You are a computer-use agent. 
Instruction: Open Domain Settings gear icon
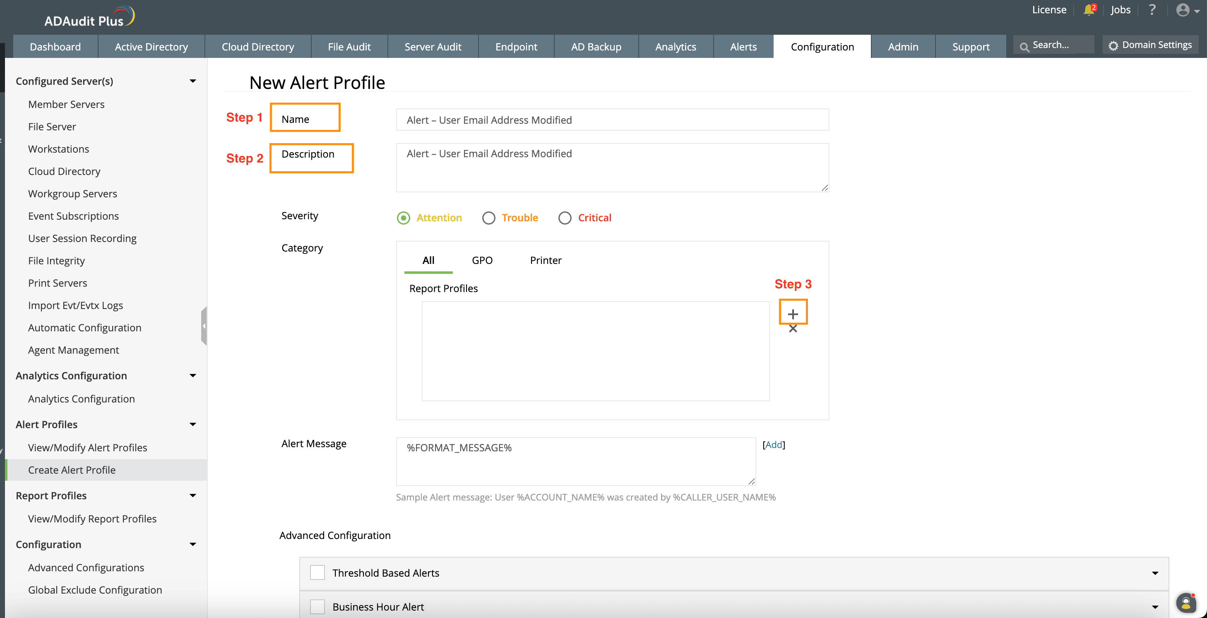click(x=1113, y=46)
